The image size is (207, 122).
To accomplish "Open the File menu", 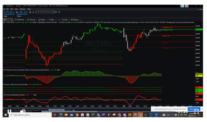I will [x=7, y=9].
